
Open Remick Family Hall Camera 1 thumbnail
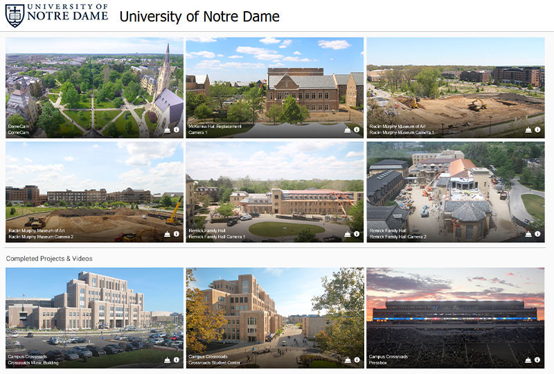tap(274, 192)
